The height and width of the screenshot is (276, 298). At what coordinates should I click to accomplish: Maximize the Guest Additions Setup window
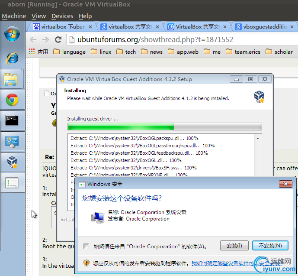250,79
